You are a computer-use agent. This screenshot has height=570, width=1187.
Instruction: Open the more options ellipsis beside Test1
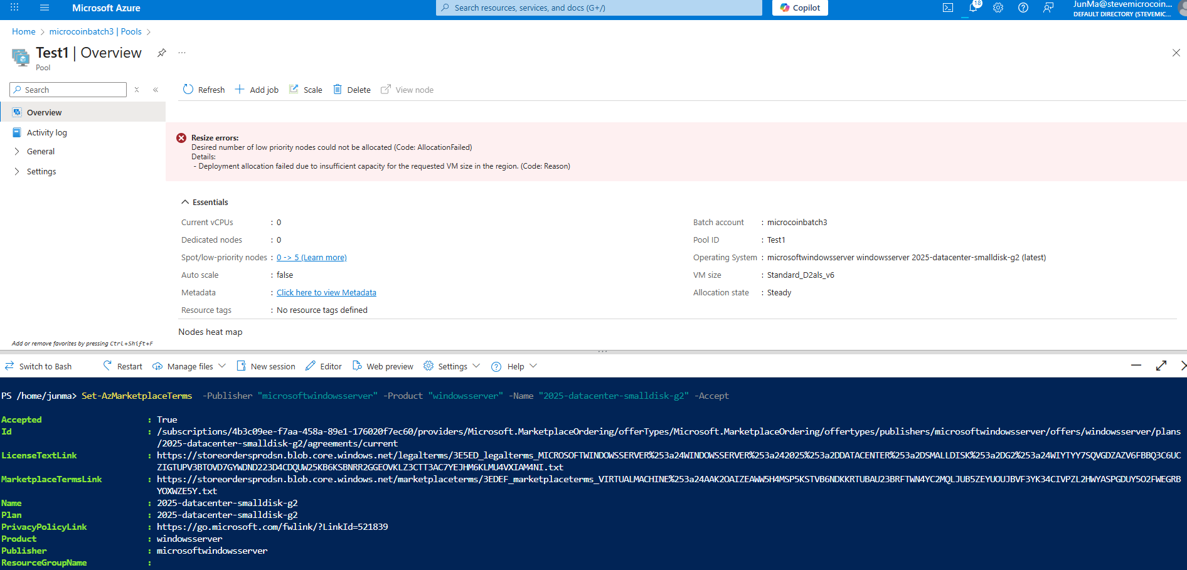click(x=182, y=53)
